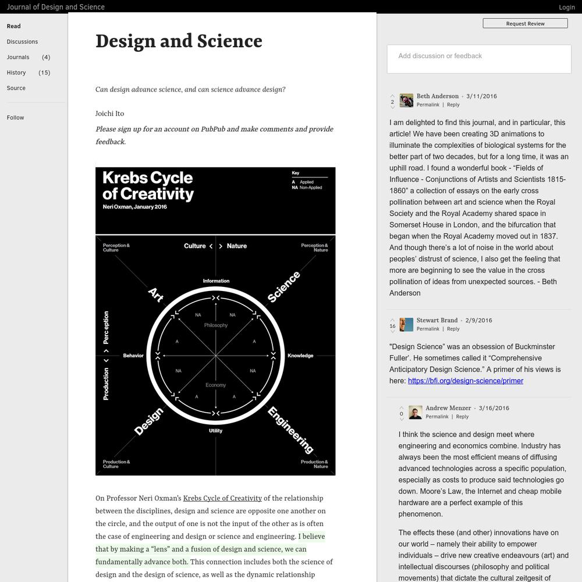The image size is (582, 582).
Task: View the Journals list
Action: click(18, 57)
